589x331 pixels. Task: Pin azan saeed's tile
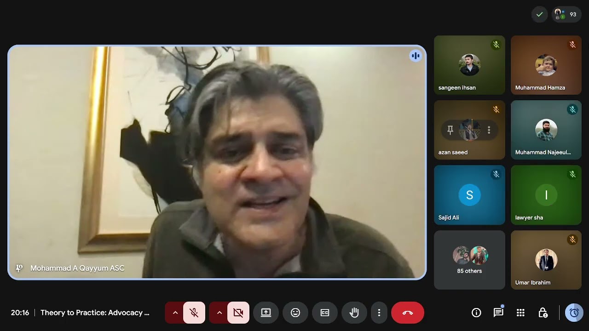pyautogui.click(x=450, y=130)
